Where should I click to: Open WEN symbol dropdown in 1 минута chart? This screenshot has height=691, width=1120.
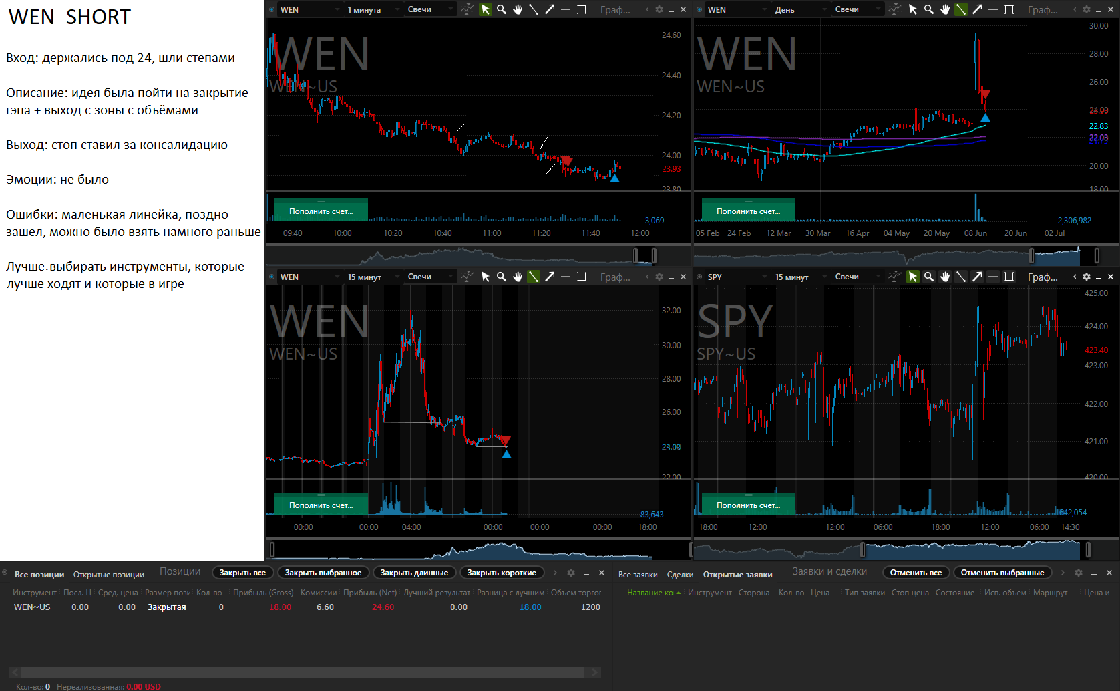(x=309, y=9)
